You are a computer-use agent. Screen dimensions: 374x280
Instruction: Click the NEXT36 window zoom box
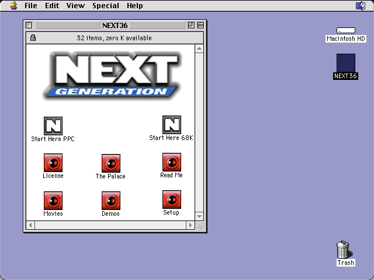[x=191, y=25]
